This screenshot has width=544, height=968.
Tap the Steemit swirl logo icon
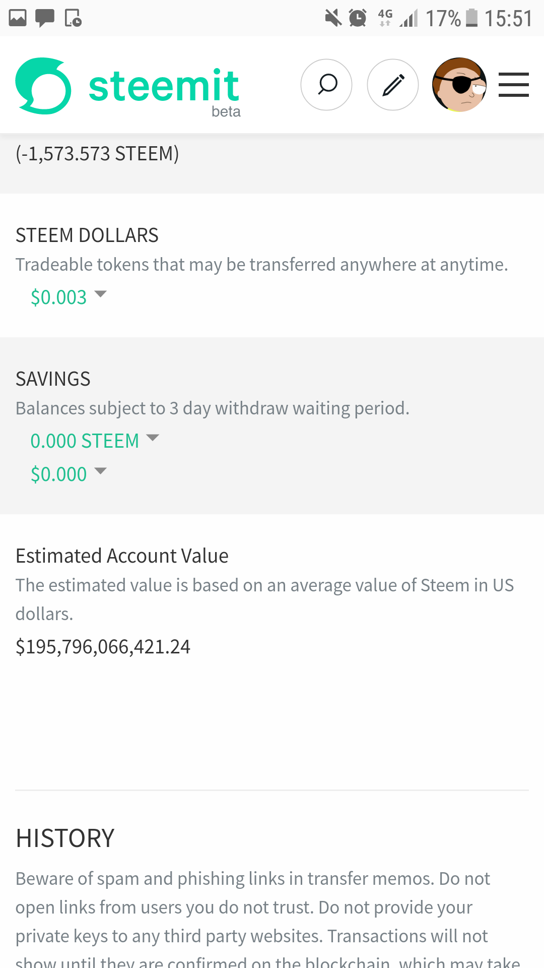(x=43, y=86)
